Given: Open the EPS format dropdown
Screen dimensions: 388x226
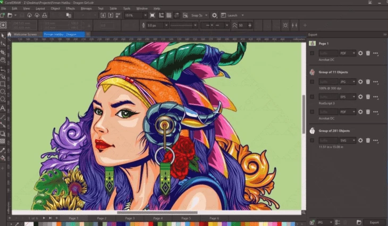Looking at the screenshot, I should click(x=348, y=97).
